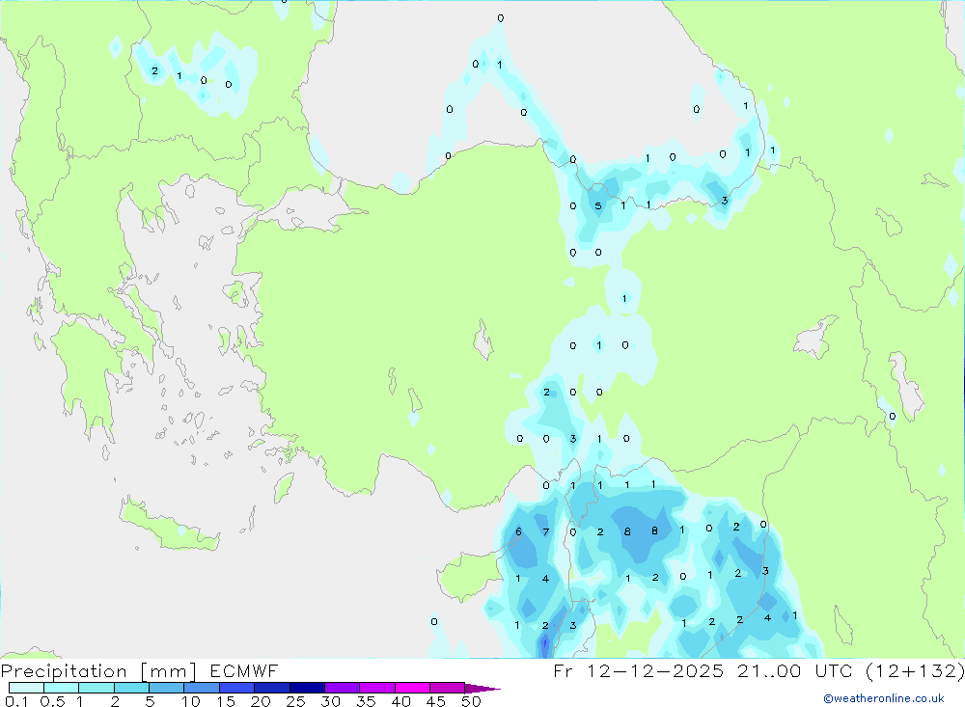Pick the 15–20 mm legend color swatch

pos(237,688)
